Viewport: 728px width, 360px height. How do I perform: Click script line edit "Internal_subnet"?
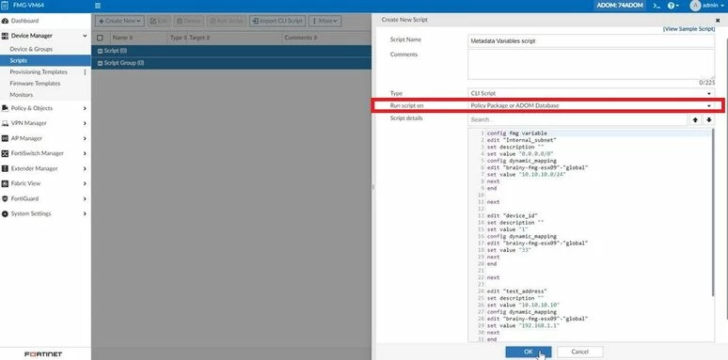coord(522,140)
